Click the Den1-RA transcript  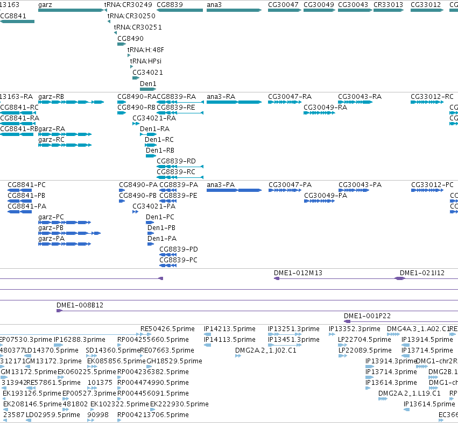(x=148, y=134)
